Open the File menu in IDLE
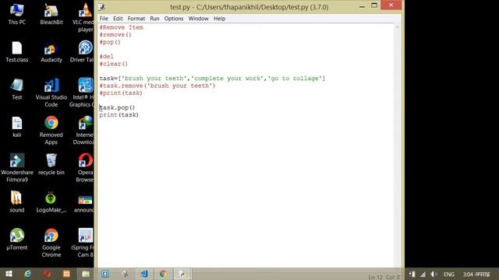 click(x=104, y=19)
